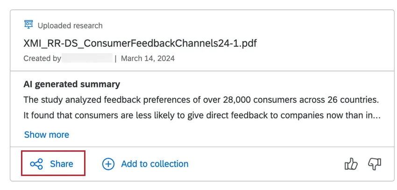The width and height of the screenshot is (397, 190).
Task: Open the XMI_RR-DS_ConsumerFeedbackChannels24-1.pdf title
Action: coord(140,43)
